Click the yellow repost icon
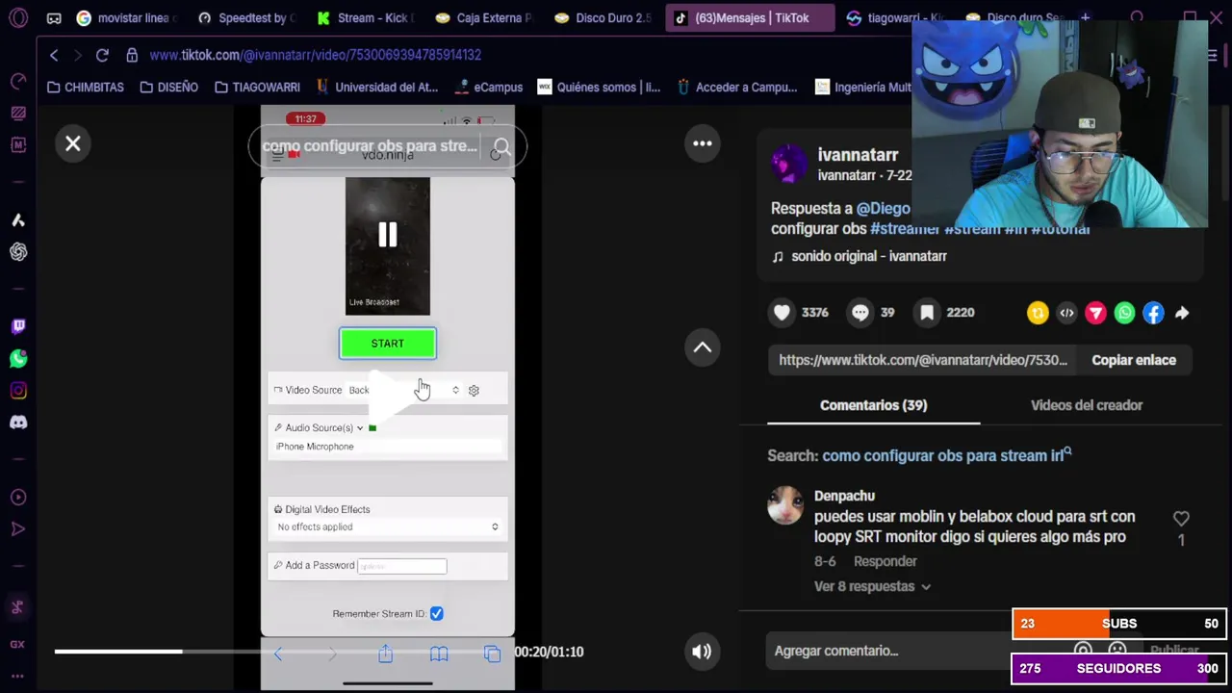1232x693 pixels. click(1038, 313)
